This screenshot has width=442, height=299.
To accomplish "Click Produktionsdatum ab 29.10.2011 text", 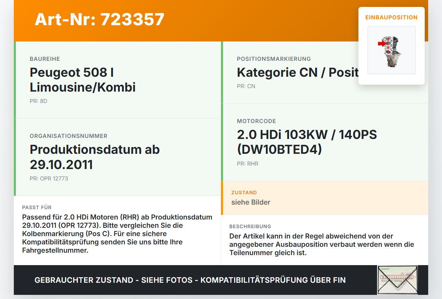I will [x=95, y=157].
